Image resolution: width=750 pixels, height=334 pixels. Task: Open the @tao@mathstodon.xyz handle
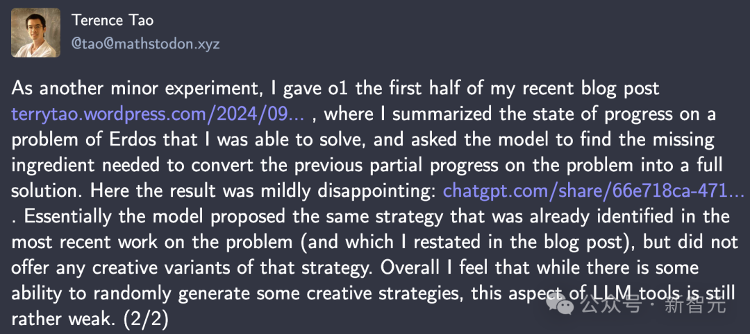[x=145, y=44]
